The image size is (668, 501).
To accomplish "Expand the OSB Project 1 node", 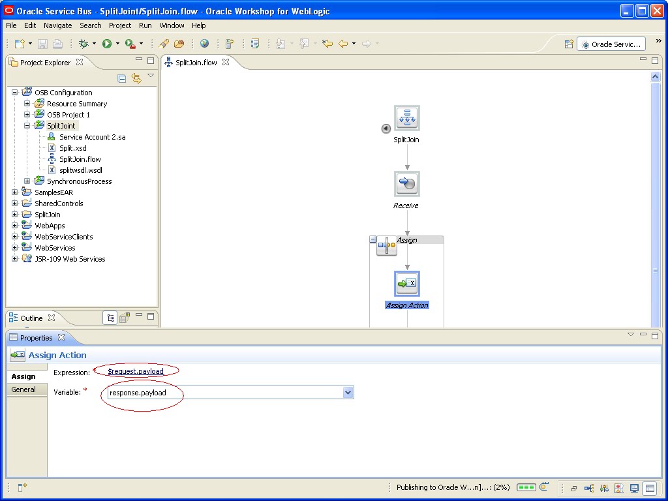I will 27,115.
